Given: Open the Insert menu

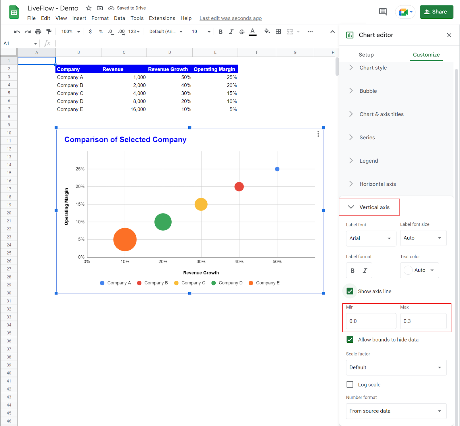Looking at the screenshot, I should pos(79,18).
